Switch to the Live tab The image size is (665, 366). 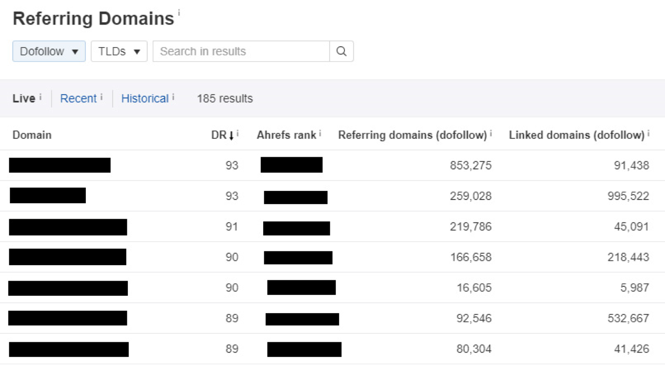[x=24, y=99]
